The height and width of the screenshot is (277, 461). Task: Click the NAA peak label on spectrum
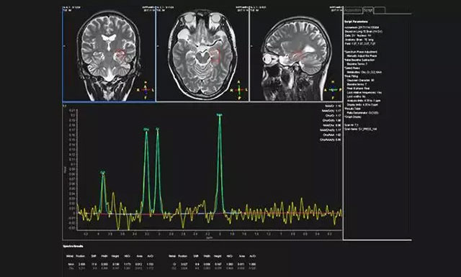pos(219,115)
